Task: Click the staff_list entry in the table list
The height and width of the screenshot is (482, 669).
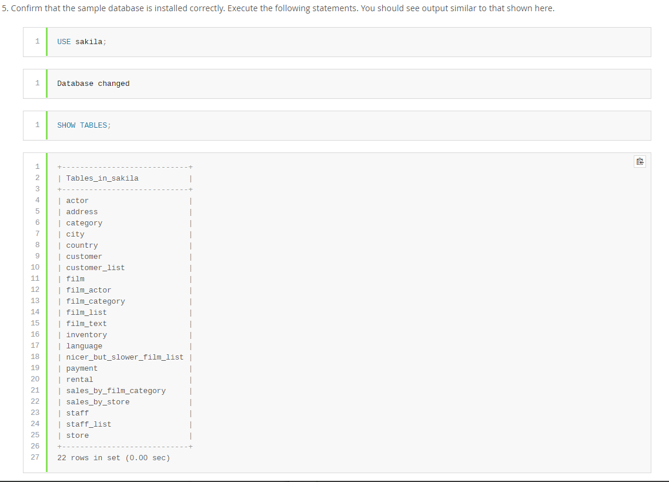Action: point(88,424)
